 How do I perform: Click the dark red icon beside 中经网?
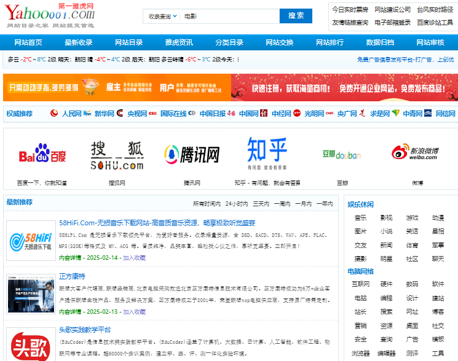pos(264,113)
